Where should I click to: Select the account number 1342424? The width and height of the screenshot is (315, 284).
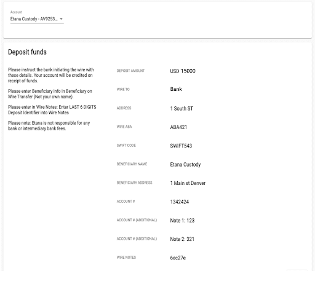(x=179, y=202)
